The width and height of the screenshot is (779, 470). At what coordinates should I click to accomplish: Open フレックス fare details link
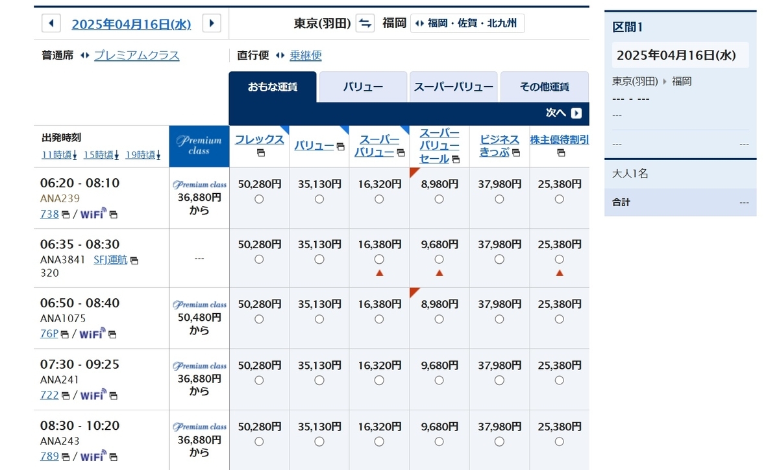point(259,139)
